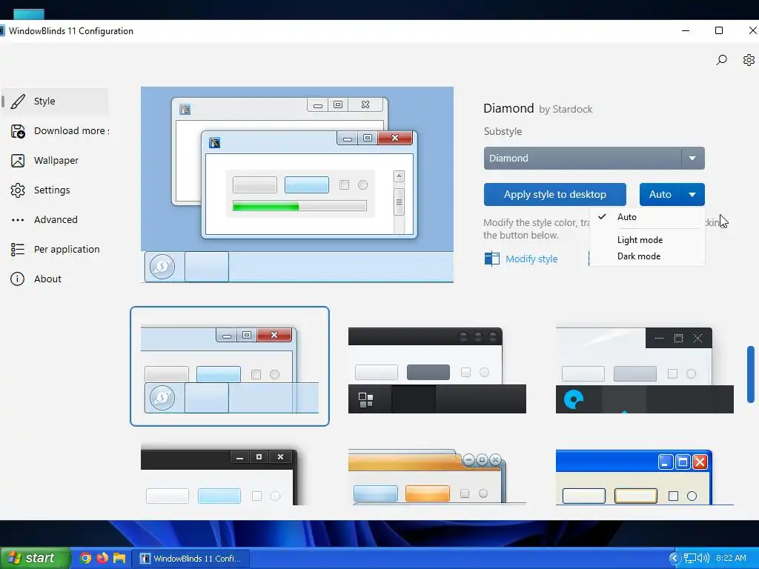Go to the Advanced section
Image resolution: width=759 pixels, height=569 pixels.
(55, 219)
